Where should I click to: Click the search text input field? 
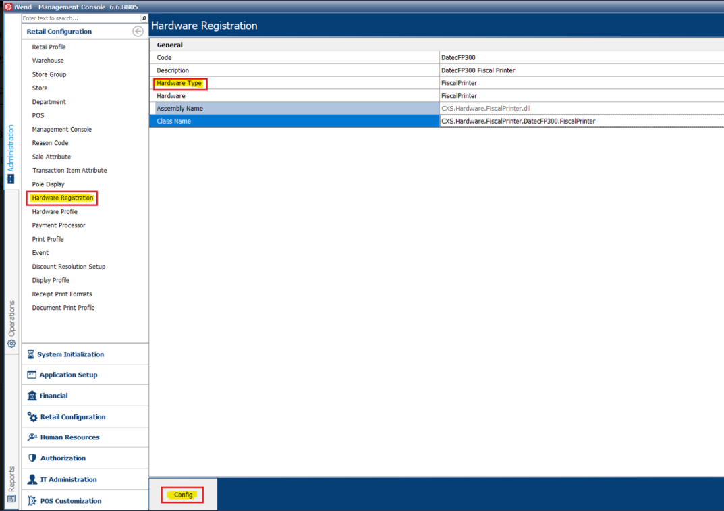click(x=81, y=18)
